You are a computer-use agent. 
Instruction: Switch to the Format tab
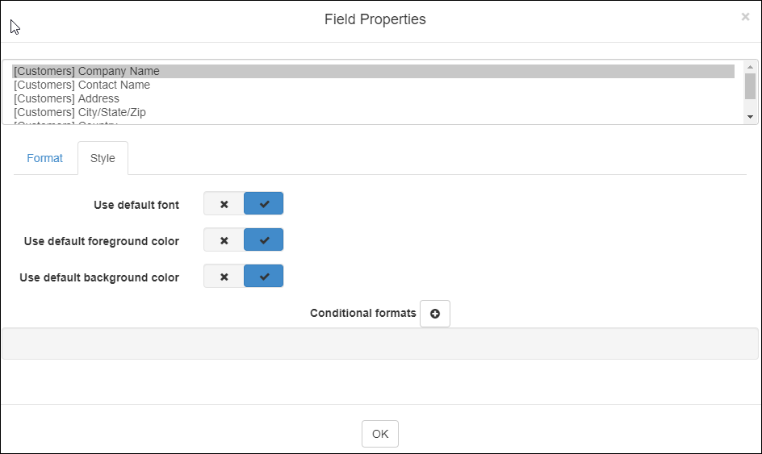click(44, 158)
